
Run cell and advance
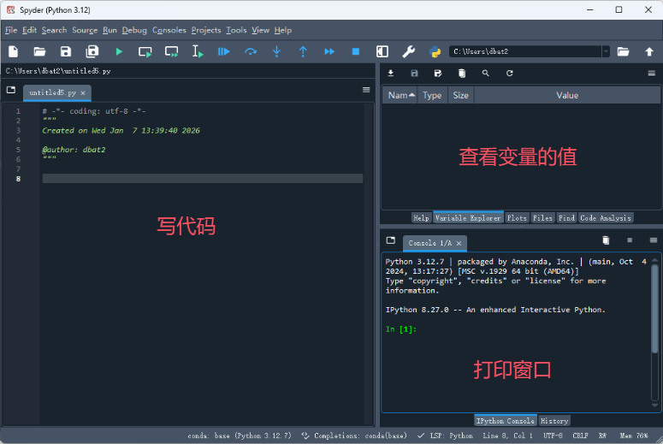171,51
